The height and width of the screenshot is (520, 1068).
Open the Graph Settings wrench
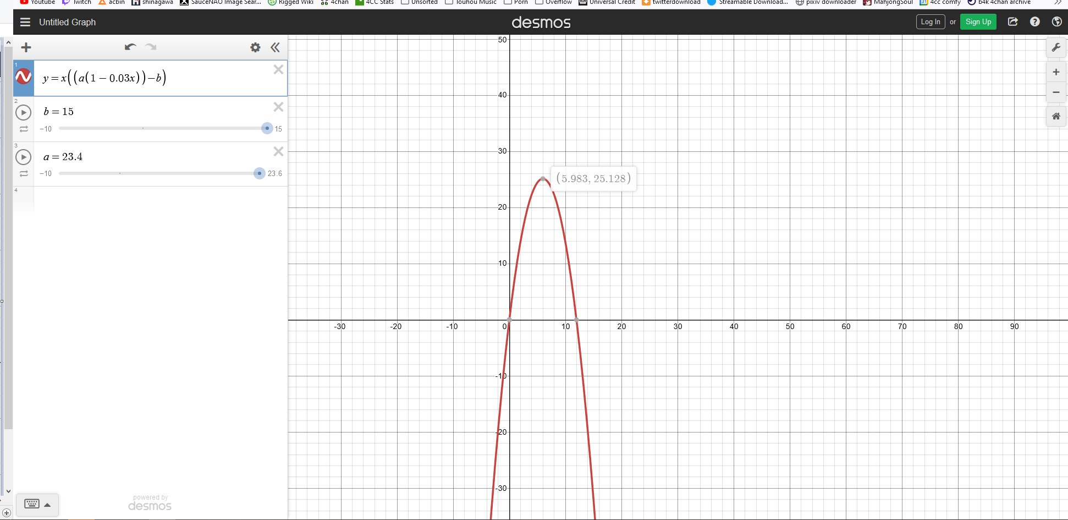click(1056, 47)
